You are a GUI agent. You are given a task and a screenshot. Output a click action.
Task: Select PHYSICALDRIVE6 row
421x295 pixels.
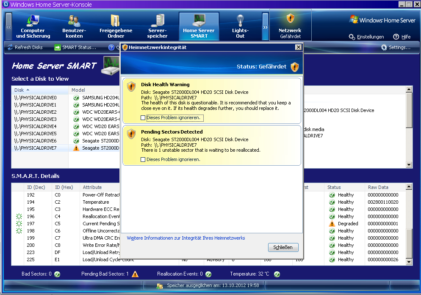[66, 141]
